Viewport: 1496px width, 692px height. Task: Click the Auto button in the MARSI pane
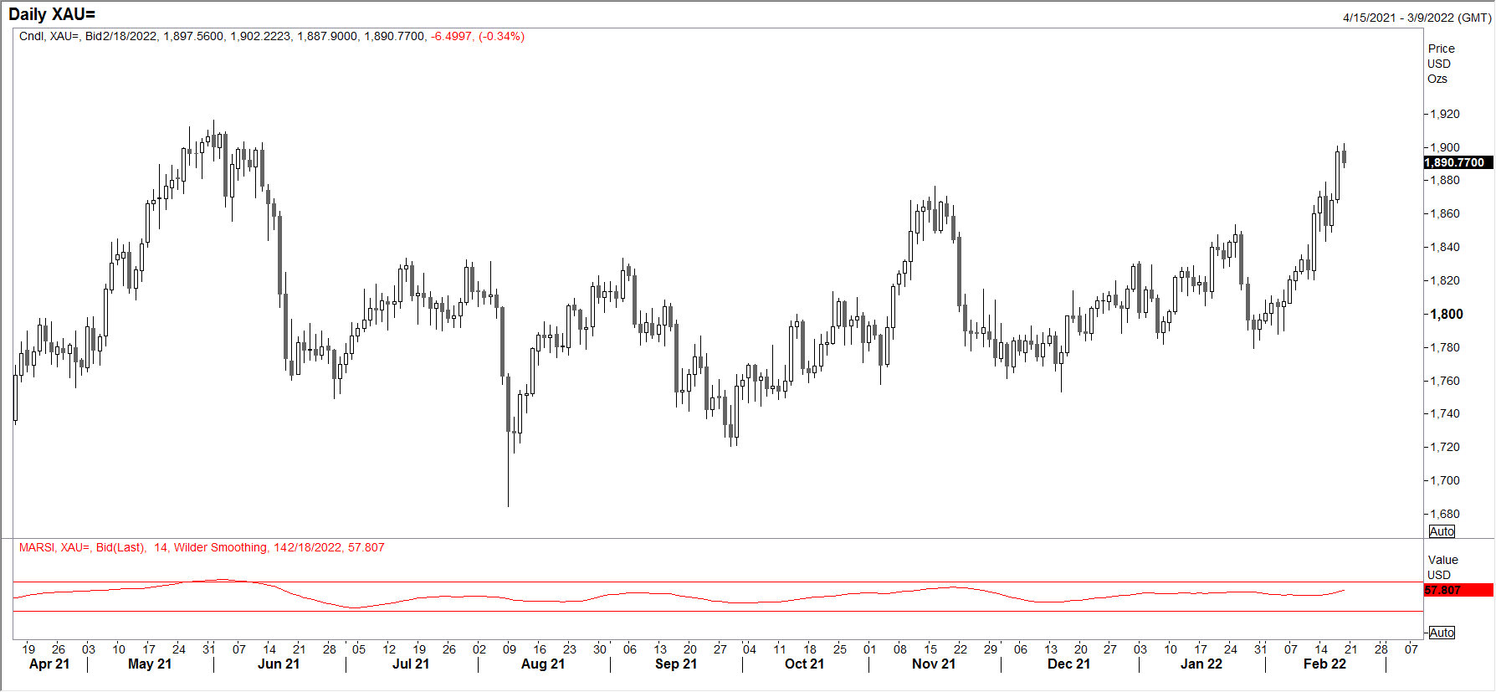pos(1442,633)
